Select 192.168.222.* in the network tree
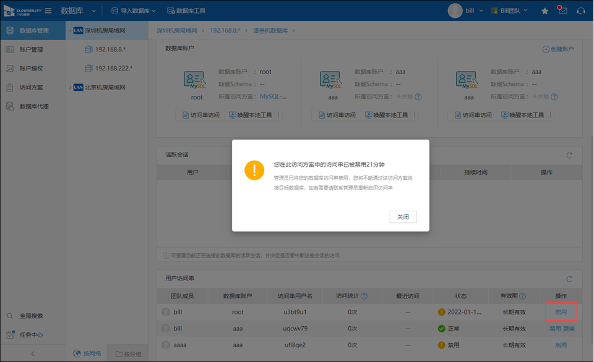594x362 pixels. click(113, 69)
